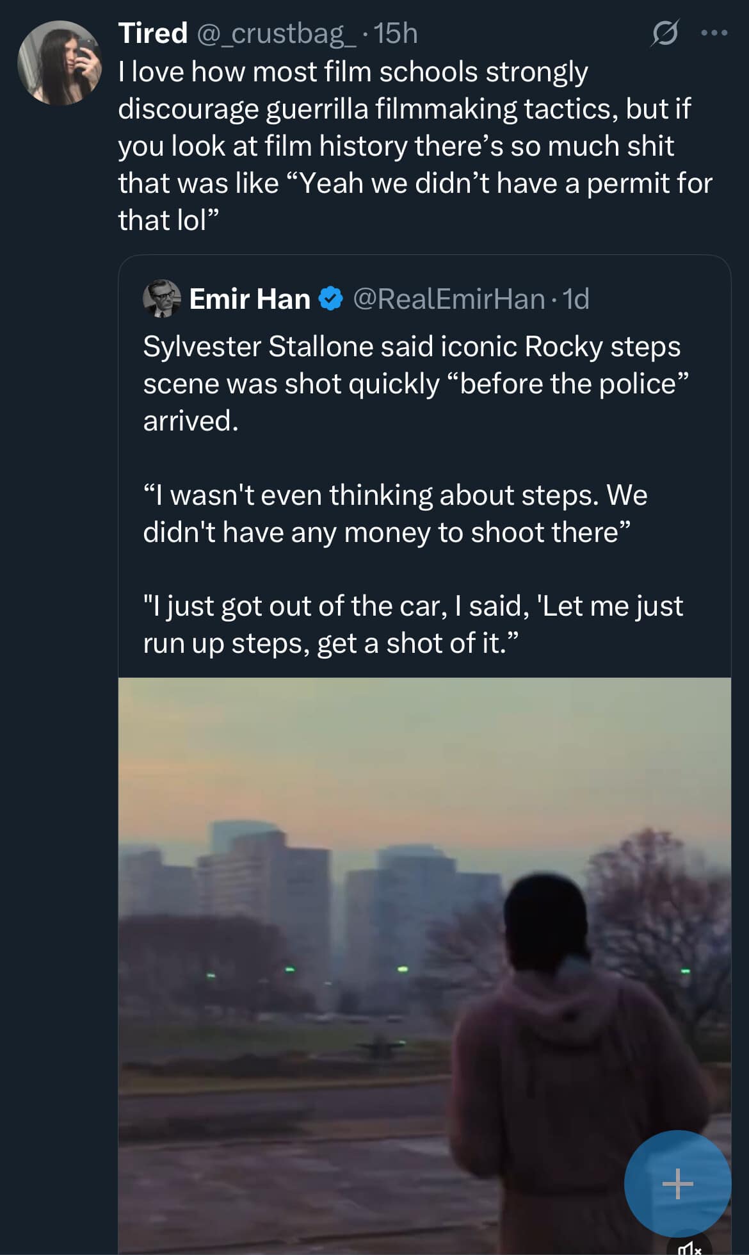The width and height of the screenshot is (749, 1255).
Task: Open the quoted "Sylvester Stallone said" paragraph
Action: [413, 383]
